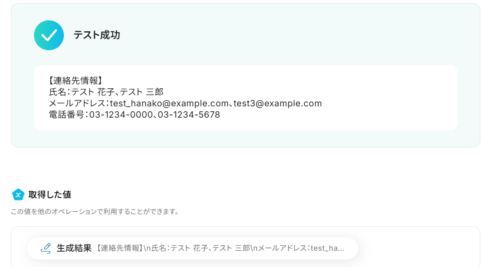This screenshot has height=267, width=493.
Task: Select the 生成結果 label
Action: [x=74, y=248]
